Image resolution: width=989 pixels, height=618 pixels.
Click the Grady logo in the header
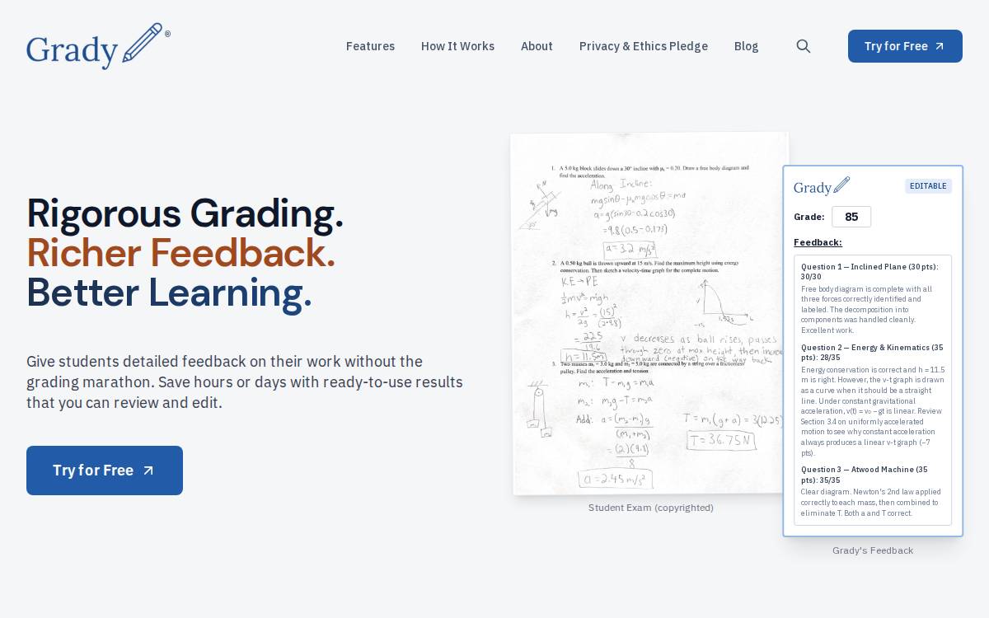pyautogui.click(x=98, y=46)
